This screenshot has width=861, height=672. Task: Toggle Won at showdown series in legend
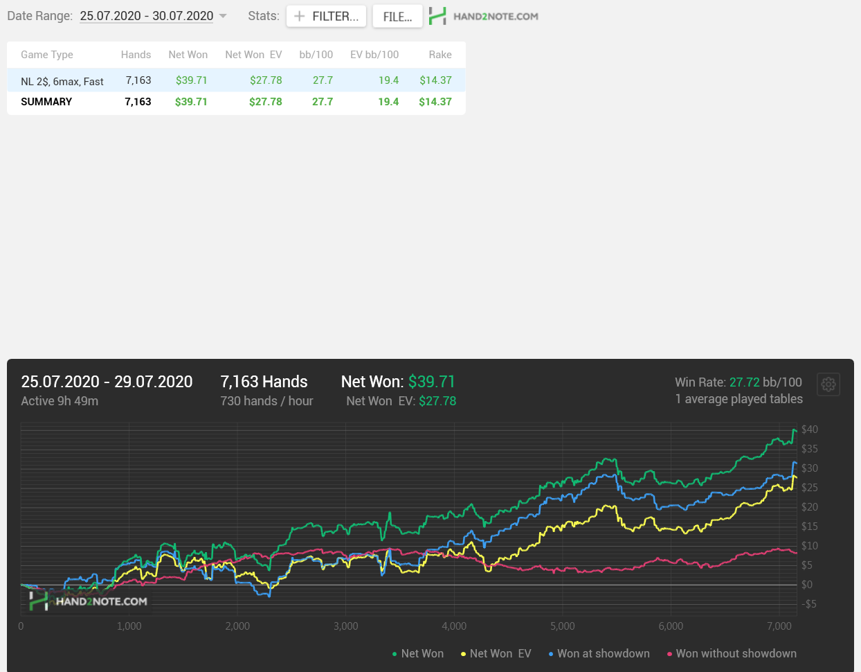(x=599, y=653)
